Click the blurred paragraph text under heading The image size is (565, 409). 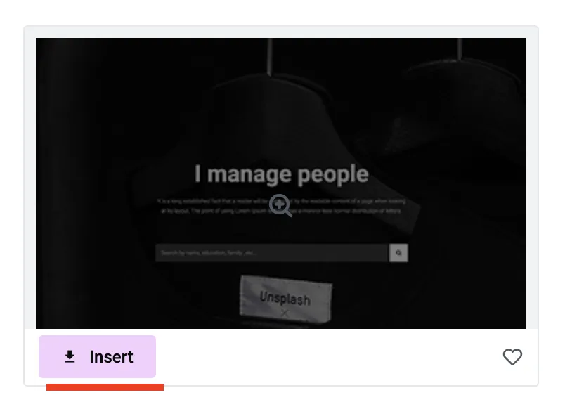(x=281, y=206)
